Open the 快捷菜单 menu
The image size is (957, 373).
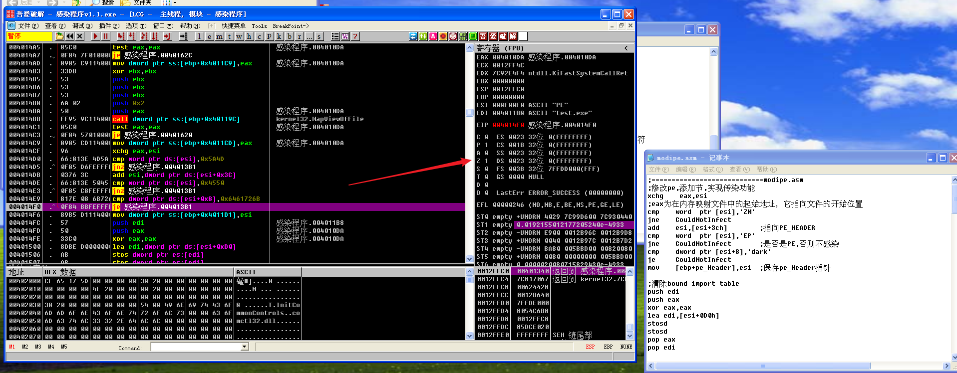click(x=234, y=25)
